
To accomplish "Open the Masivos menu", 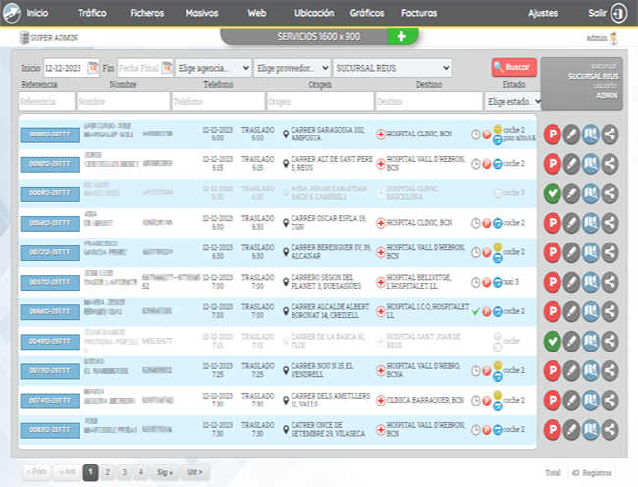I will [202, 13].
